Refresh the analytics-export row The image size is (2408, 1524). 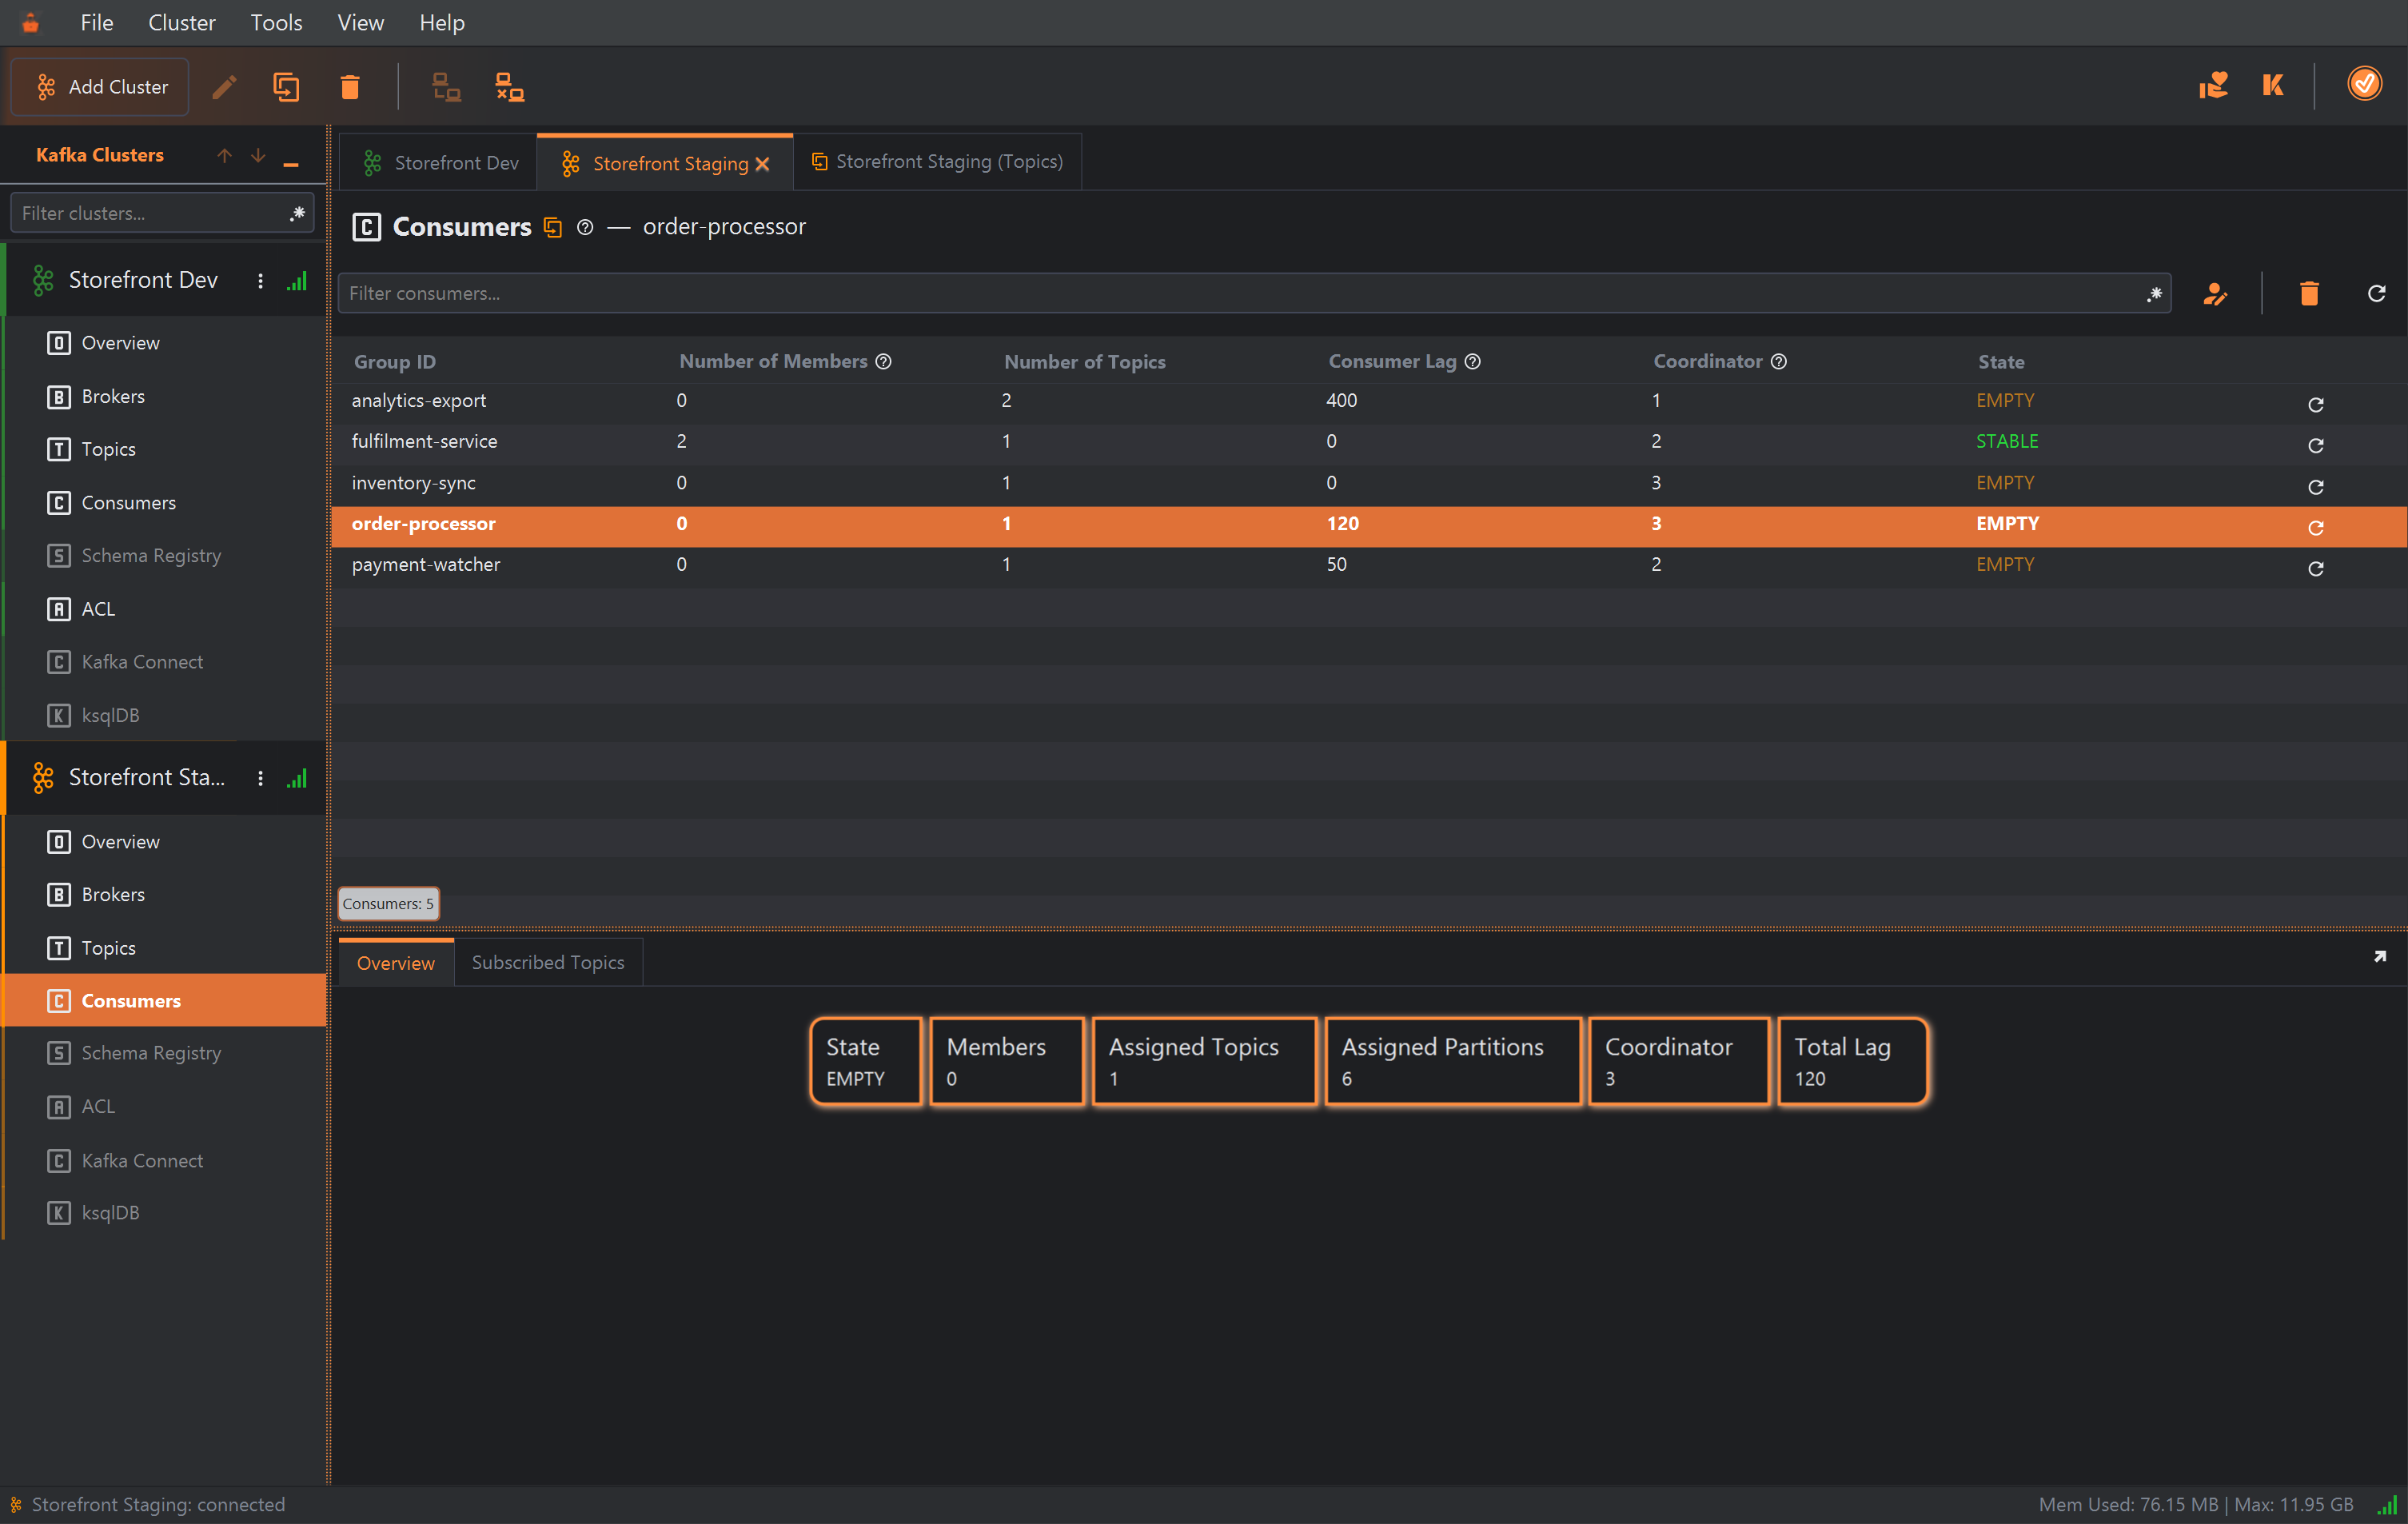2316,404
